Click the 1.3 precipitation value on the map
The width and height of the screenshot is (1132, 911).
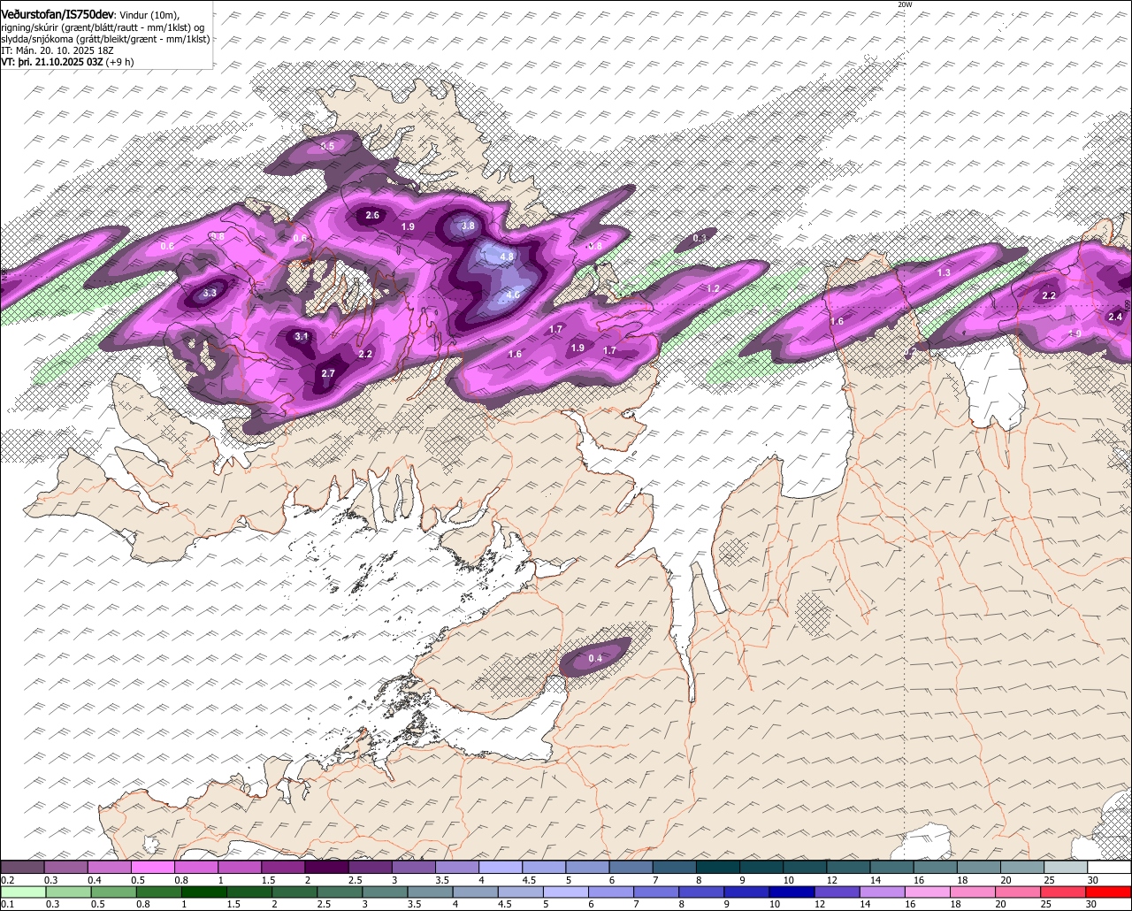coord(944,273)
